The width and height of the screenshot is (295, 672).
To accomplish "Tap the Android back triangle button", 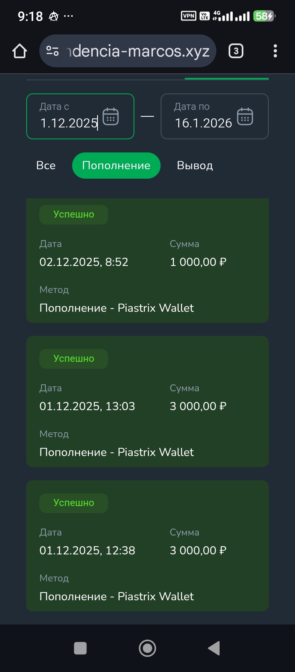I will tap(214, 648).
